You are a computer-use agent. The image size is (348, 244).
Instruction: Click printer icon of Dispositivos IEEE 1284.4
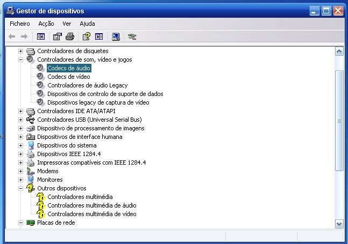click(31, 154)
